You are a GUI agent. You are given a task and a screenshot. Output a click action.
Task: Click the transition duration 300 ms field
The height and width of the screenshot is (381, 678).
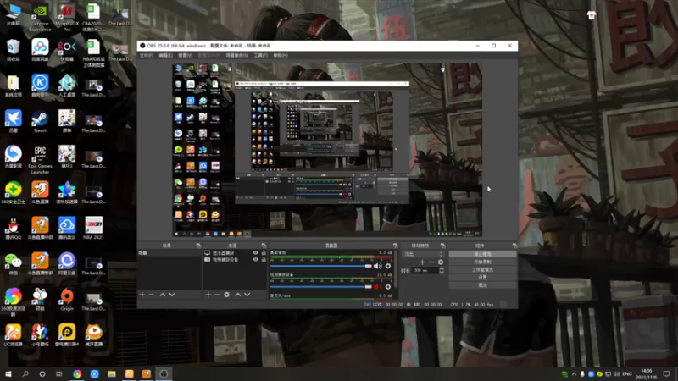(425, 270)
